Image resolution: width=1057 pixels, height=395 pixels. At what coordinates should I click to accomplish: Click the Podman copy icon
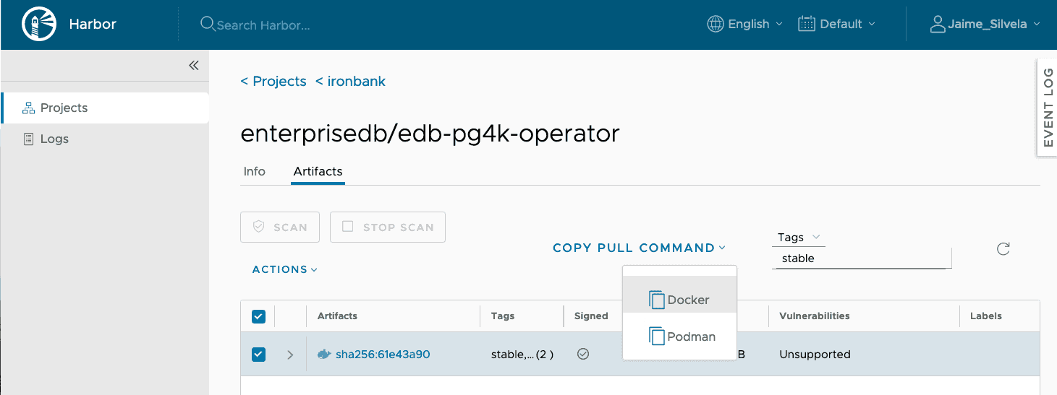pyautogui.click(x=657, y=337)
